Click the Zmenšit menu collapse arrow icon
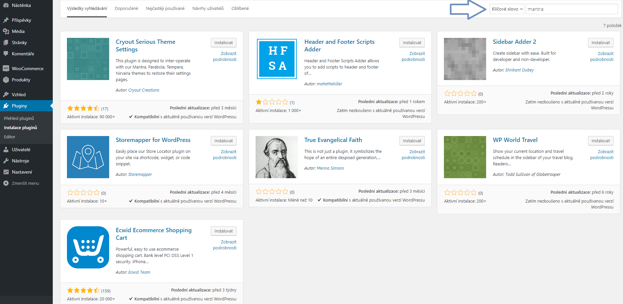 pyautogui.click(x=6, y=183)
